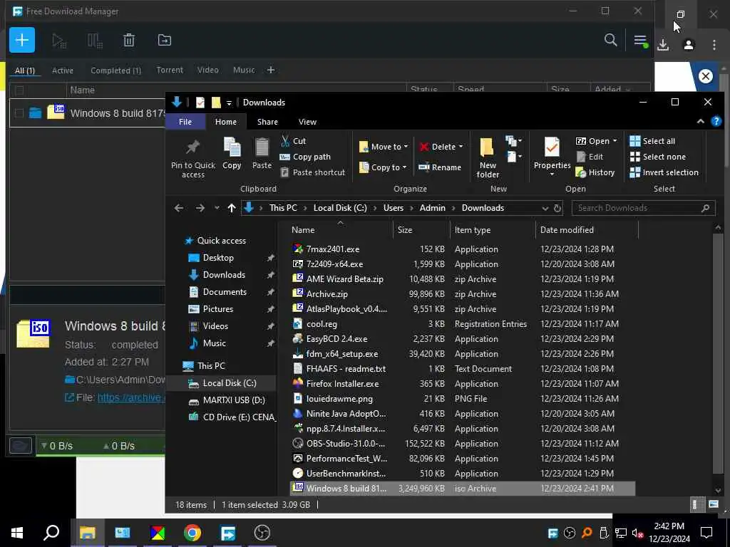The height and width of the screenshot is (547, 730).
Task: Open file History from ribbon
Action: point(595,172)
